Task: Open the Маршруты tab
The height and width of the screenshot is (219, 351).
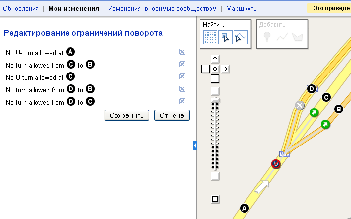Action: point(242,9)
